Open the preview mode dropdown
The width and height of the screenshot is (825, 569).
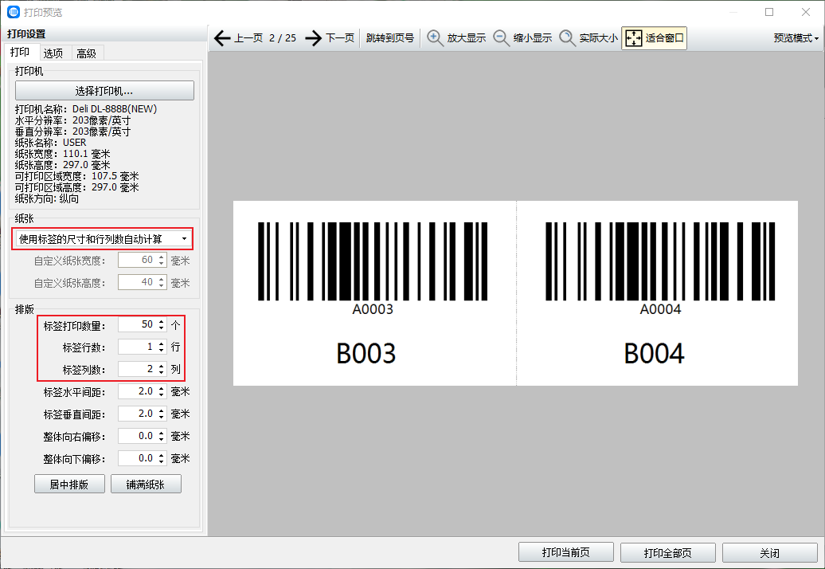point(796,38)
